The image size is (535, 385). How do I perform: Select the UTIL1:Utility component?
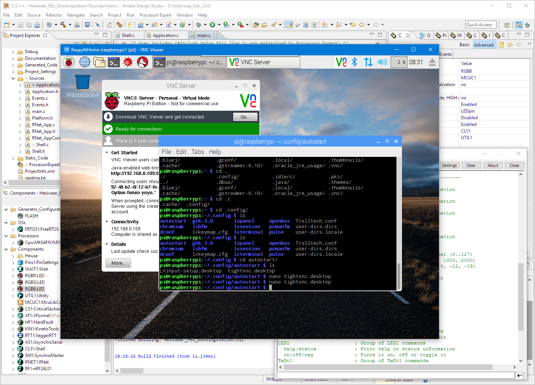point(37,296)
